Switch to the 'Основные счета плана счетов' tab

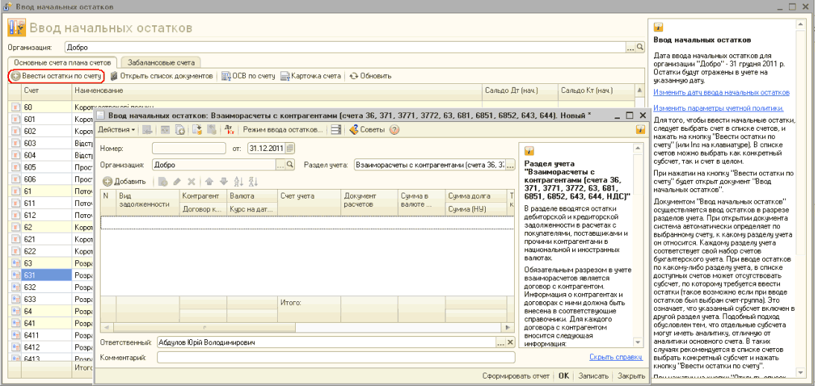[63, 62]
